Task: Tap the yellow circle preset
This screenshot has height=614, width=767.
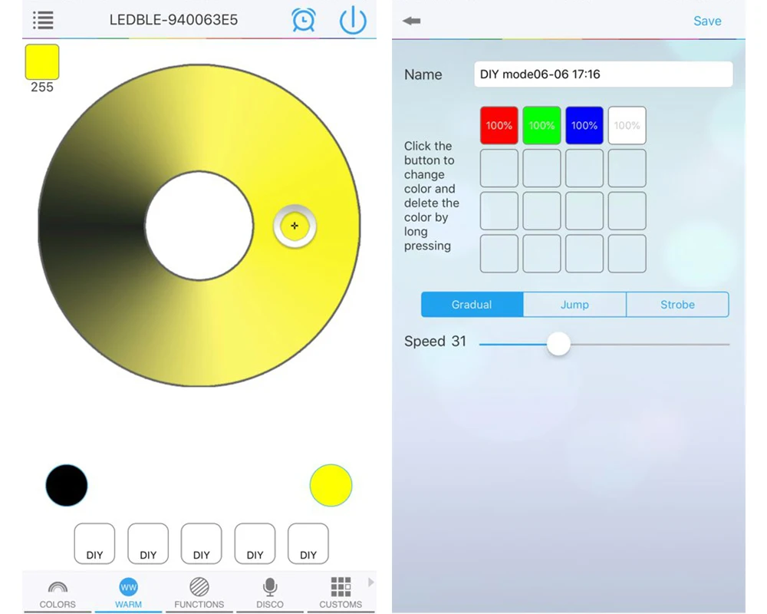Action: (x=331, y=485)
